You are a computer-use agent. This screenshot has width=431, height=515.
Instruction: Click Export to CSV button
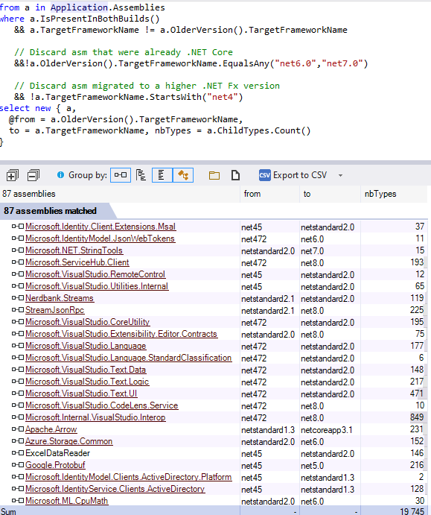point(293,175)
